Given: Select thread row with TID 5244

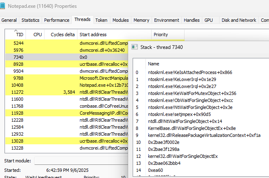Looking at the screenshot, I should [67, 43].
